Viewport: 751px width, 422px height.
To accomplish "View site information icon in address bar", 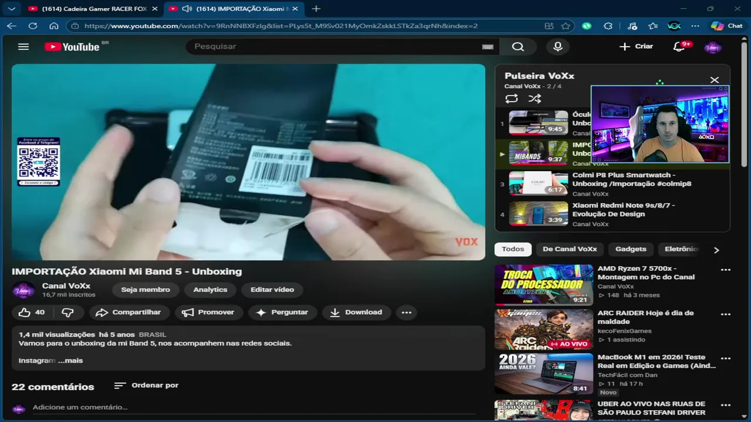I will (75, 26).
